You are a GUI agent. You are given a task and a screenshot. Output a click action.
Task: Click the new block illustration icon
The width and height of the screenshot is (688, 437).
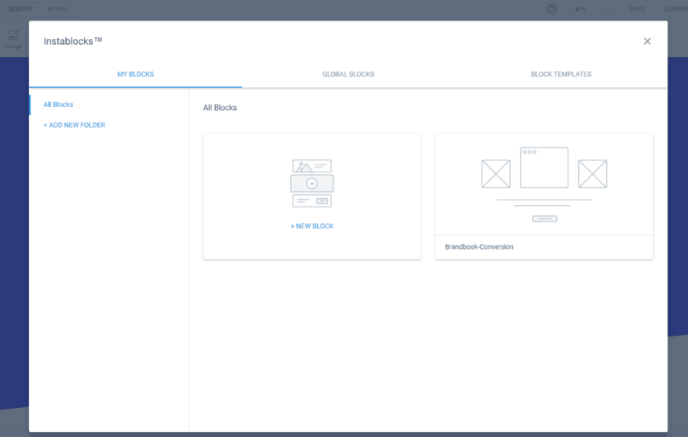pyautogui.click(x=312, y=183)
